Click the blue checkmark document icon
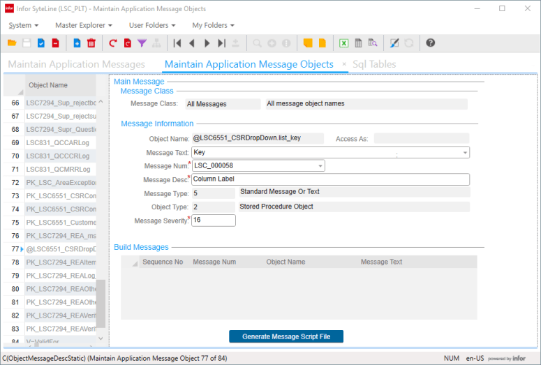541x365 pixels. (41, 43)
